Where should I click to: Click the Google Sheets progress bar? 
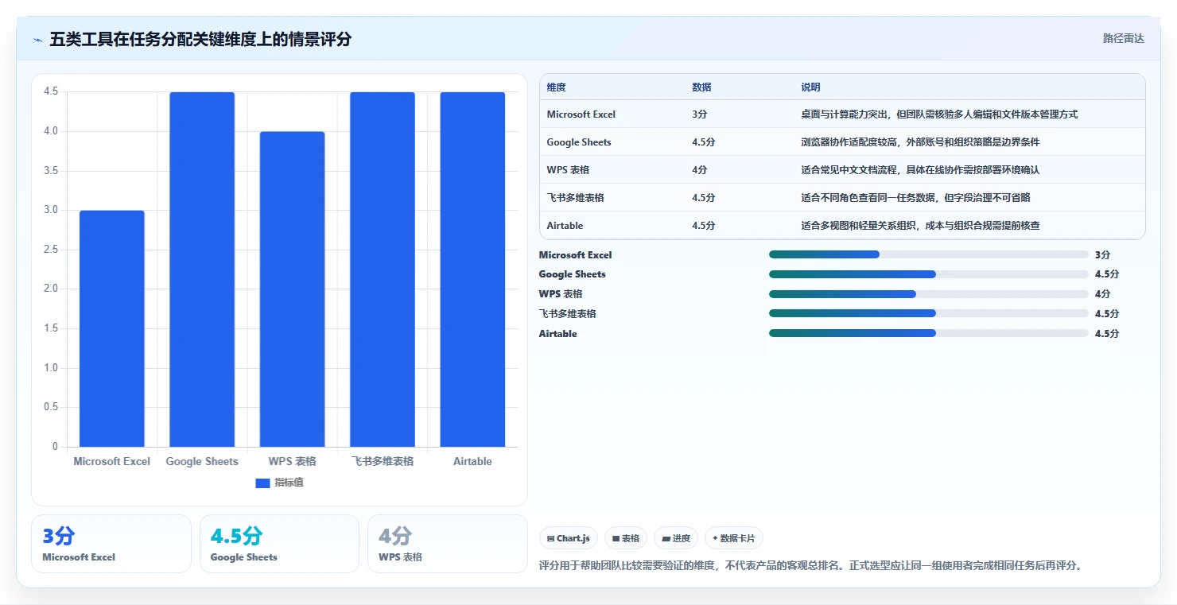[929, 274]
